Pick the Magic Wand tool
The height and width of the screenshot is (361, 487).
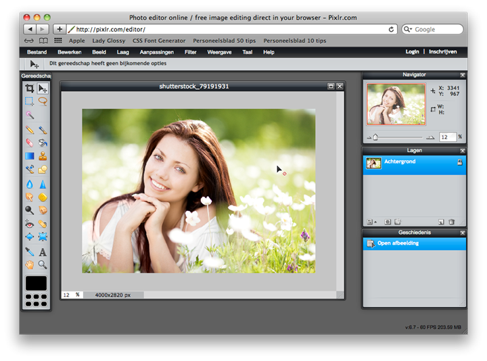point(29,115)
